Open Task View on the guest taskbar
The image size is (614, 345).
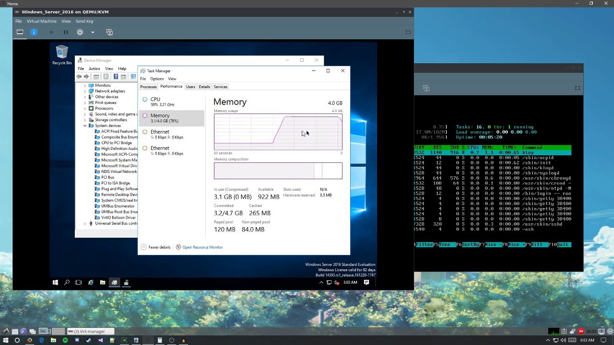coord(78,283)
